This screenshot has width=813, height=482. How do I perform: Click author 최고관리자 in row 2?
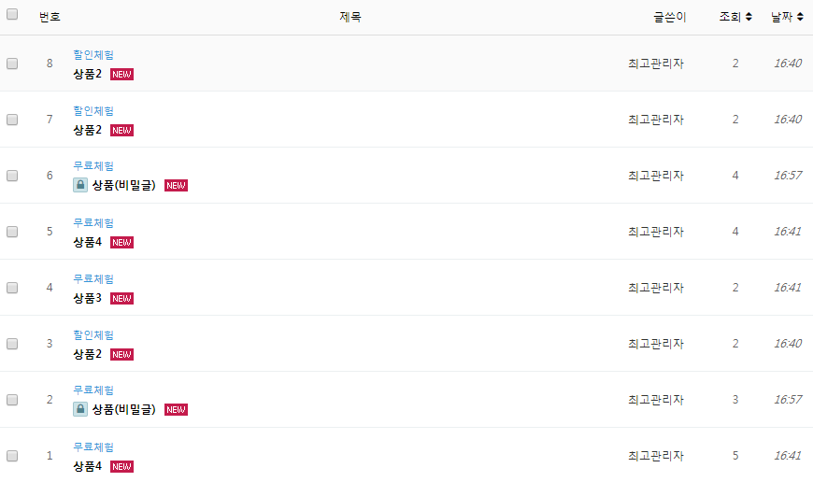coord(656,400)
